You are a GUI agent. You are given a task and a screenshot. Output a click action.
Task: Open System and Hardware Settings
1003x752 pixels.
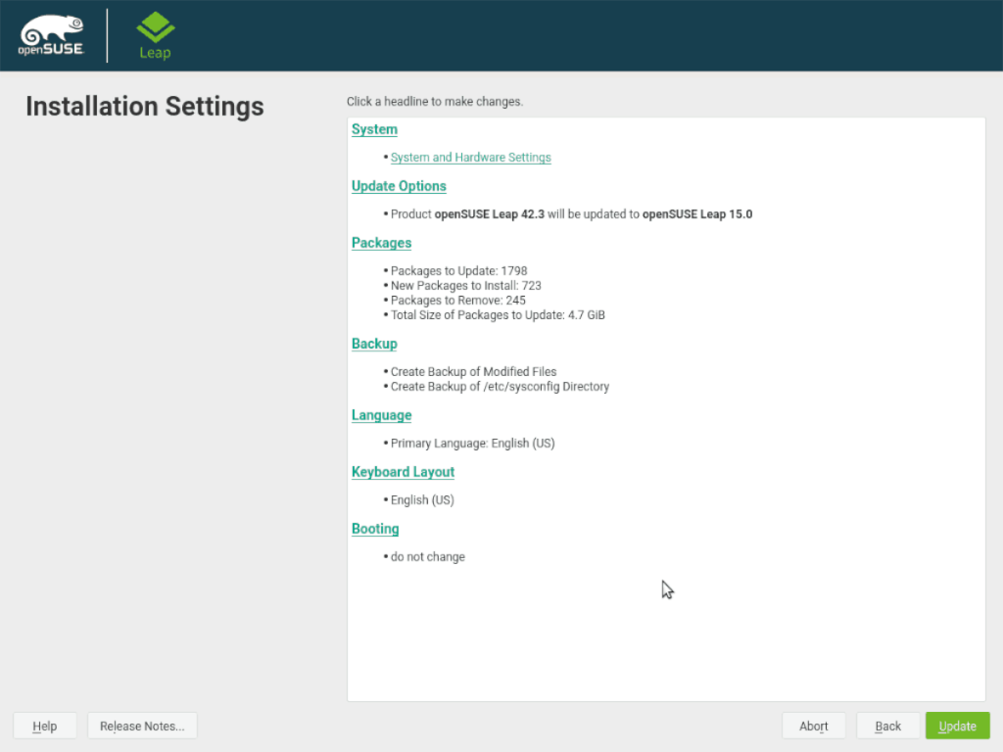pos(470,157)
